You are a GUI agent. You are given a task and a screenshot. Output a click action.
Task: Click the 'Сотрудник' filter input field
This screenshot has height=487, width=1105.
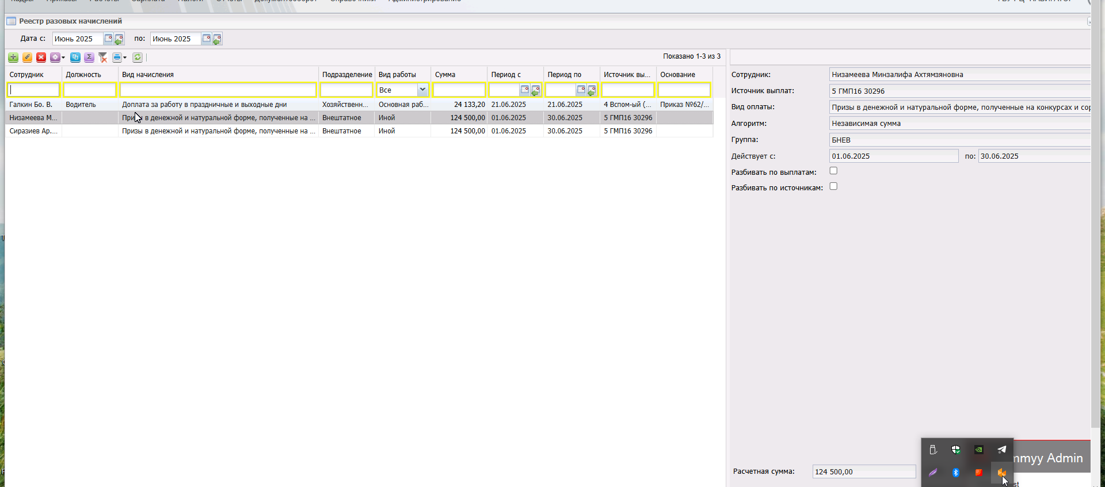pyautogui.click(x=33, y=90)
